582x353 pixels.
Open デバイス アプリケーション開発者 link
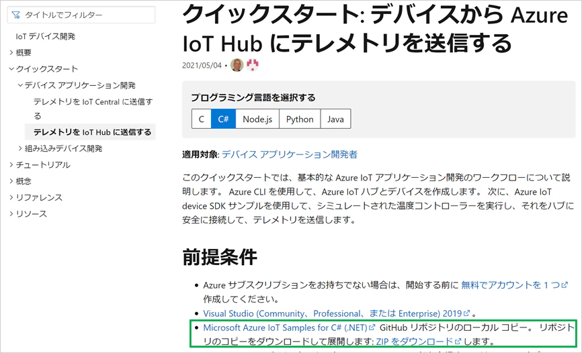(290, 154)
